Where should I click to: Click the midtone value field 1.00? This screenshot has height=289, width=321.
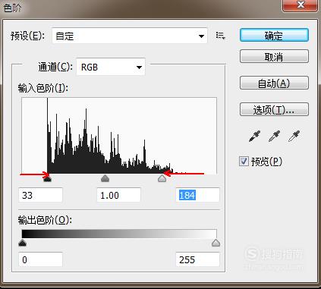tap(118, 195)
